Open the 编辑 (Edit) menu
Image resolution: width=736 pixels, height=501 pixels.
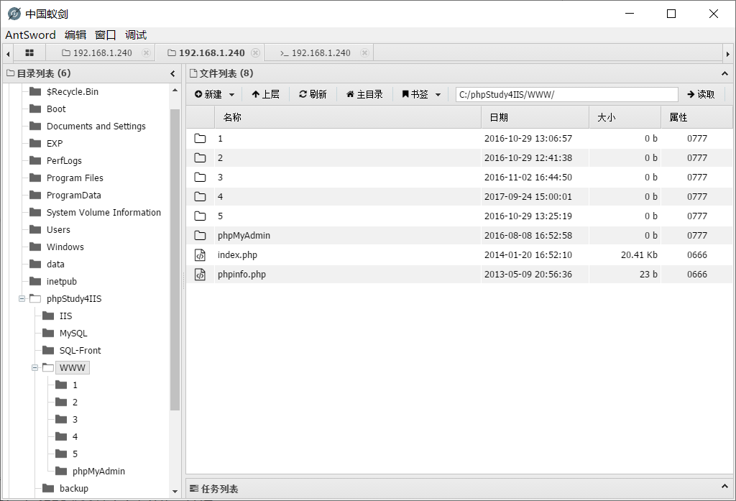(75, 35)
